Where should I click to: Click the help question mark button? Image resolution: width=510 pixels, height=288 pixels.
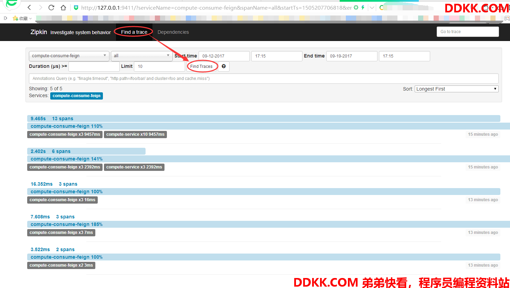click(224, 66)
